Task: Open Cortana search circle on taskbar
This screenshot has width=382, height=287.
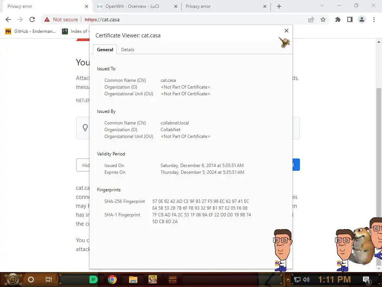Action: point(31,280)
